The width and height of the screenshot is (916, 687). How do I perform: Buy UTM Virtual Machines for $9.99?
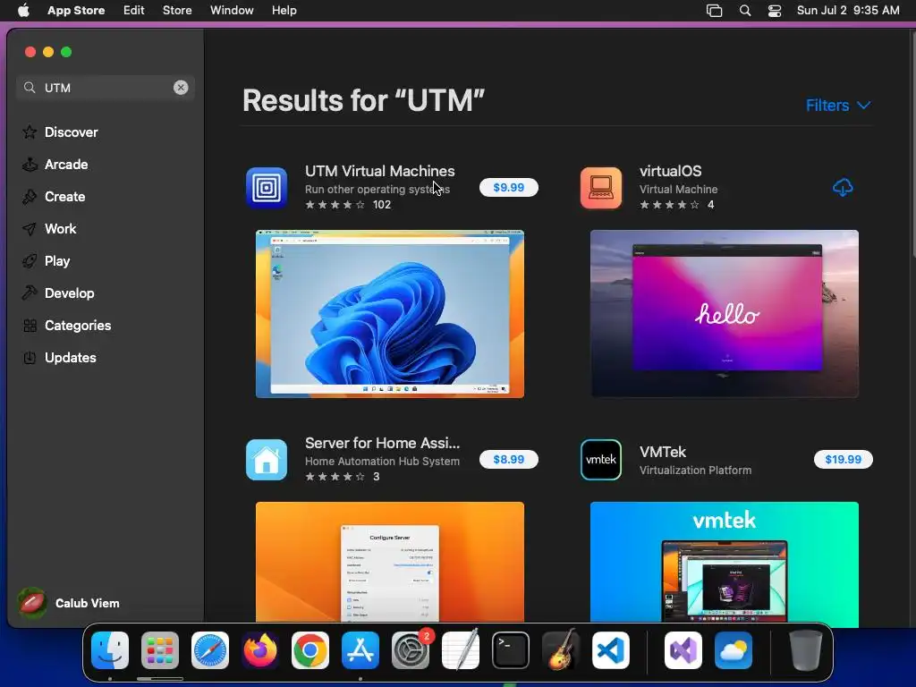point(509,188)
